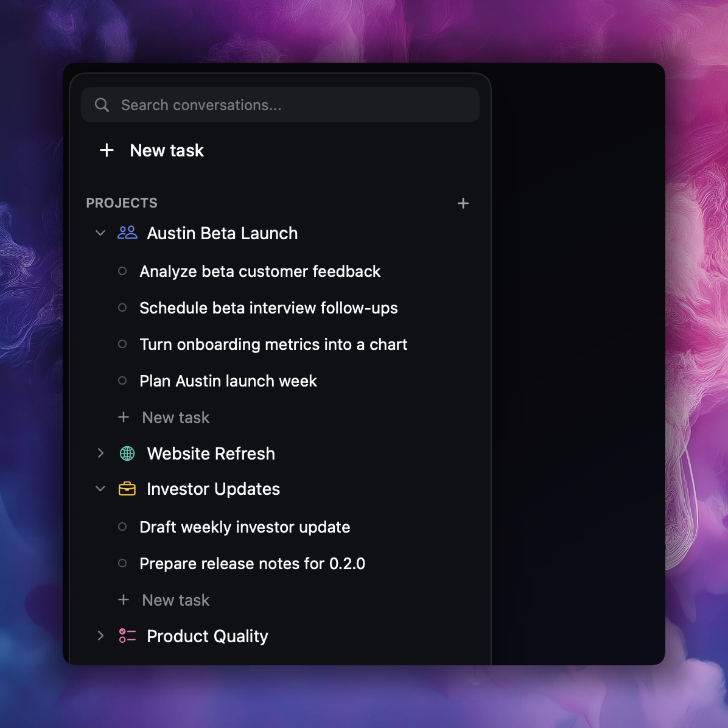Click status circle of Turn onboarding metrics task
Screen dimensions: 728x728
(x=122, y=344)
